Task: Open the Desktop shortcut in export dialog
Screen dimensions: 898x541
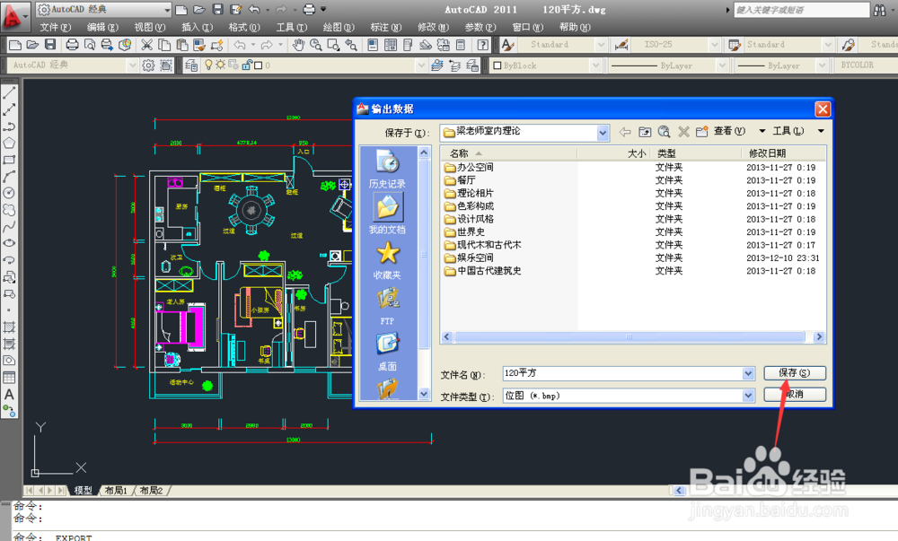Action: (387, 352)
